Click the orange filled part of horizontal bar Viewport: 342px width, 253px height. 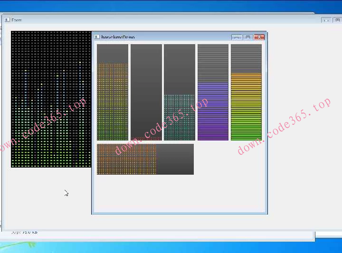(126, 159)
